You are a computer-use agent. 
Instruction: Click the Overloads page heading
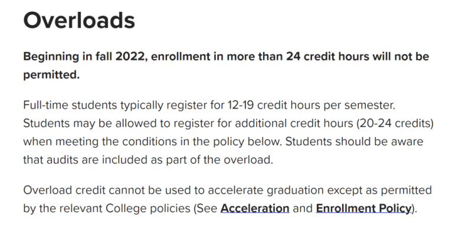[79, 20]
